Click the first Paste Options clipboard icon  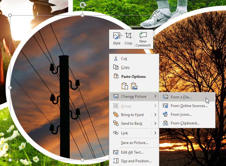[125, 86]
